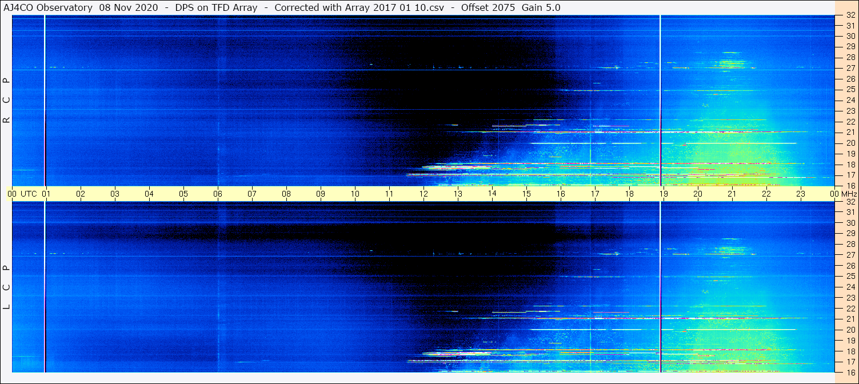The height and width of the screenshot is (384, 859).
Task: Click the 01 hour label on UTC axis
Action: pyautogui.click(x=46, y=194)
